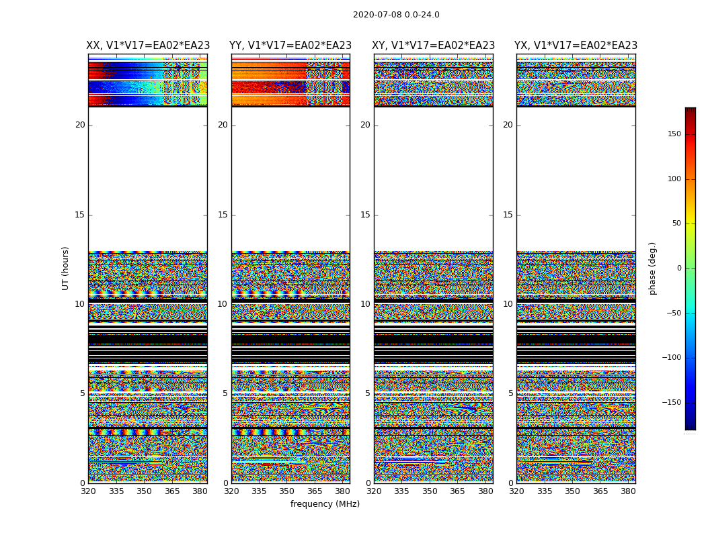Select the "YY, V1*V17=EA02*EA23" panel title
This screenshot has width=706, height=537.
click(290, 46)
